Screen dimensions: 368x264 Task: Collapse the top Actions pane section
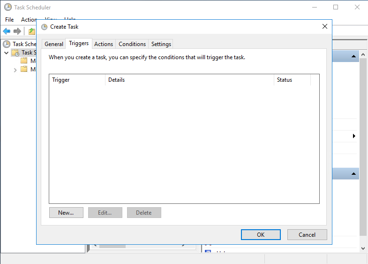pyautogui.click(x=353, y=56)
